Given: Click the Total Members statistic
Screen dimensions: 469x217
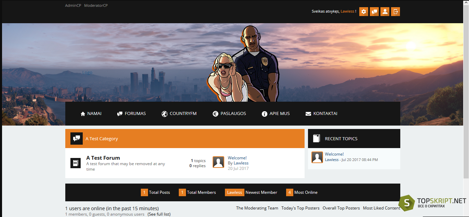Looking at the screenshot, I should click(x=197, y=192).
